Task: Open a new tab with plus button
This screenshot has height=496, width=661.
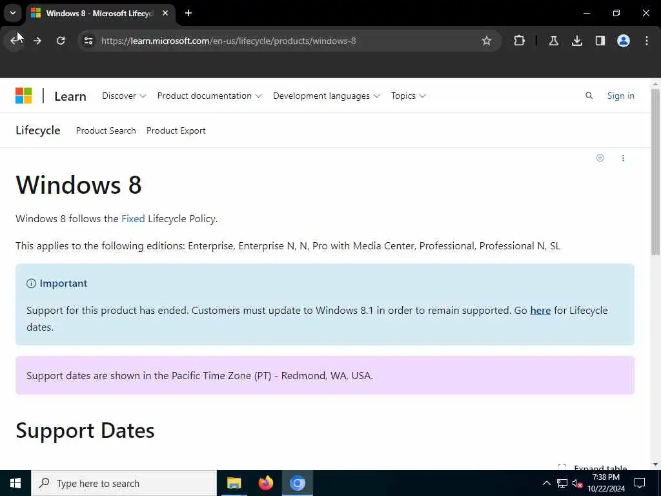Action: point(188,13)
